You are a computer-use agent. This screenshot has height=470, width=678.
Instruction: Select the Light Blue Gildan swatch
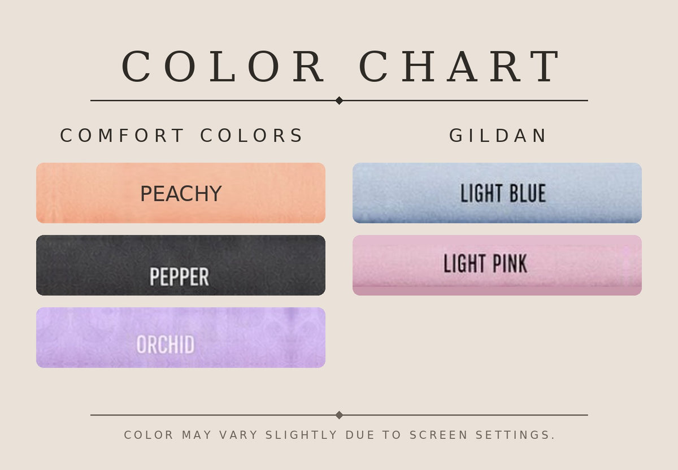(497, 193)
